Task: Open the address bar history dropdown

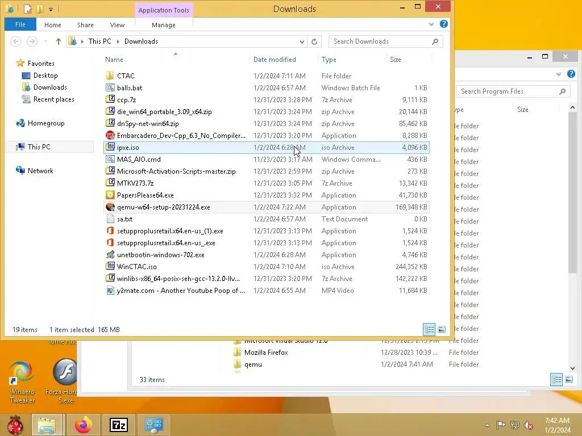Action: point(302,41)
